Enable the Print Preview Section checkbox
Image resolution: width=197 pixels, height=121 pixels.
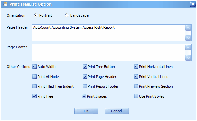(136, 86)
